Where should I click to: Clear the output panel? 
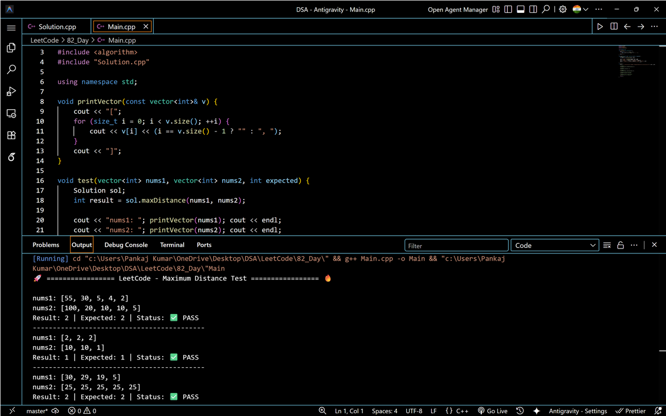607,245
